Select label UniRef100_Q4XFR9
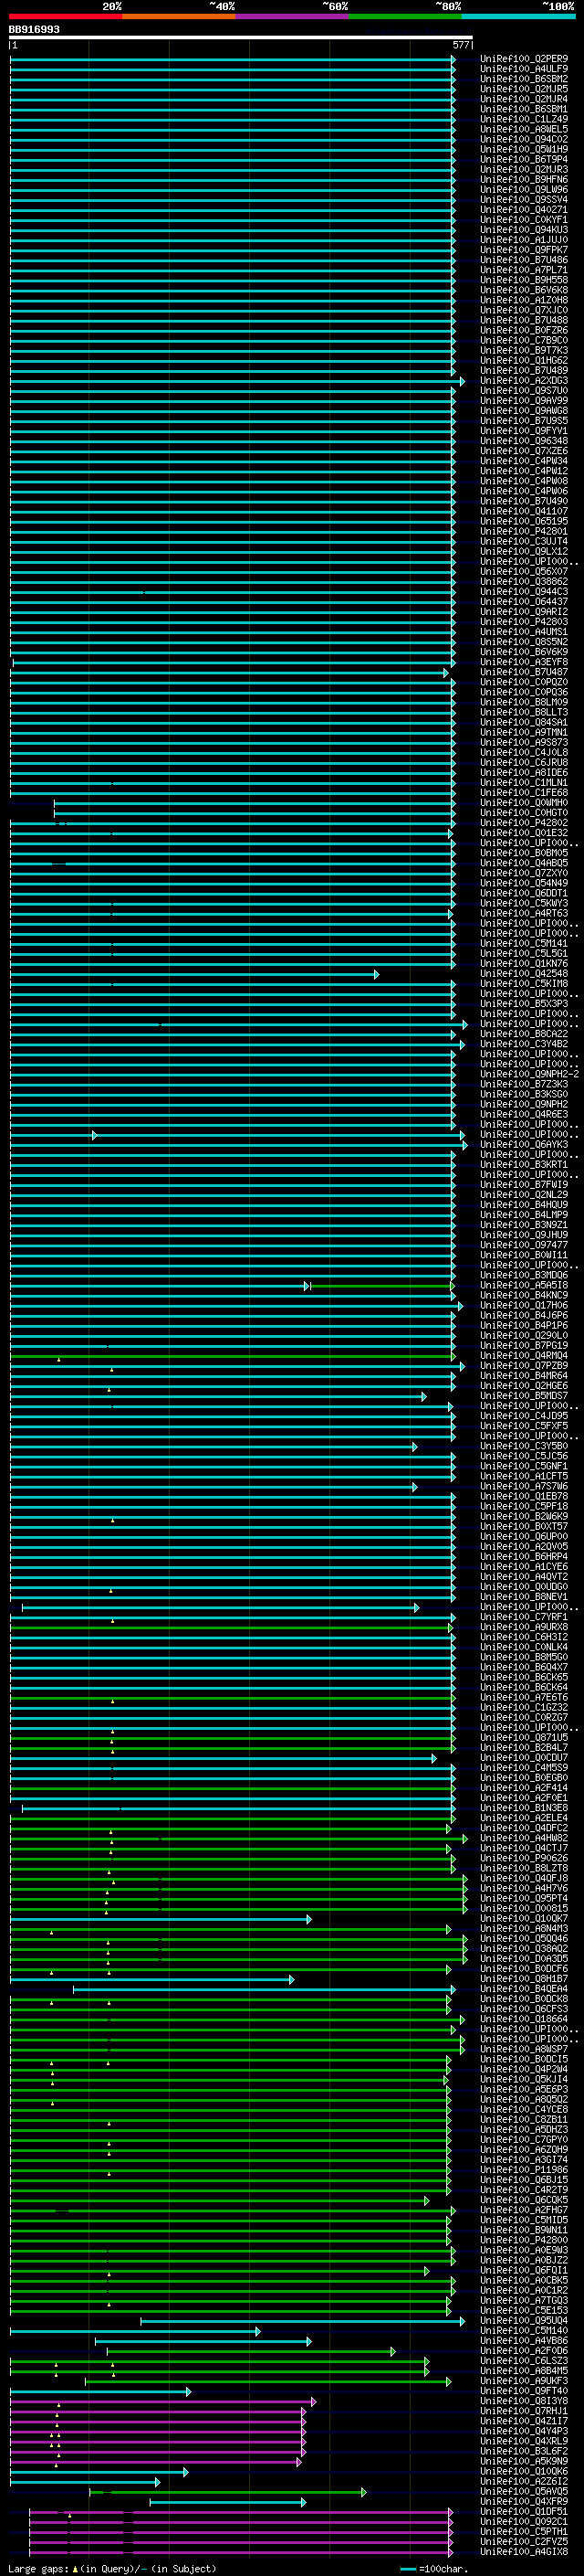 coord(523,2501)
